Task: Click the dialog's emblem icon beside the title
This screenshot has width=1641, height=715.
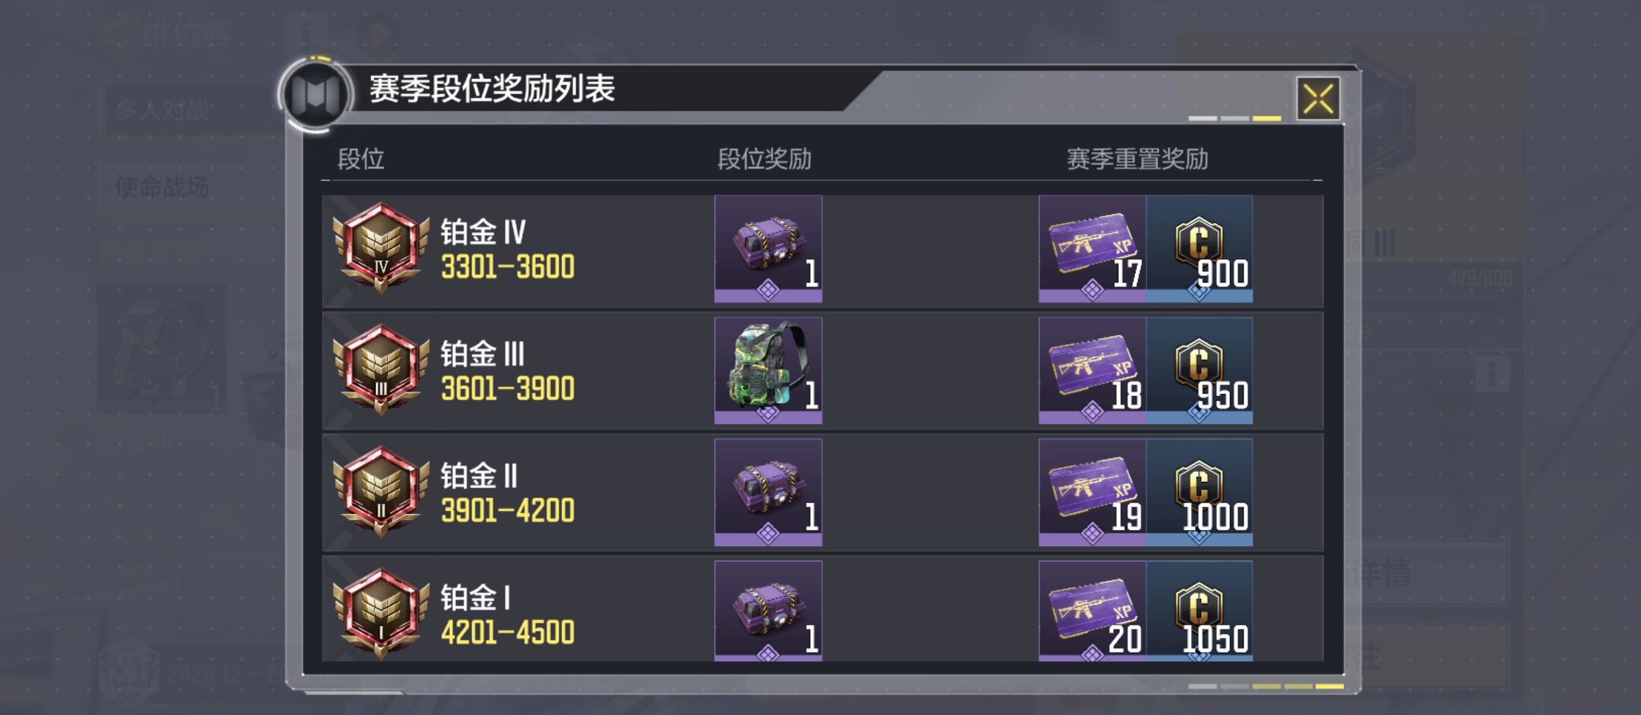Action: [x=315, y=94]
